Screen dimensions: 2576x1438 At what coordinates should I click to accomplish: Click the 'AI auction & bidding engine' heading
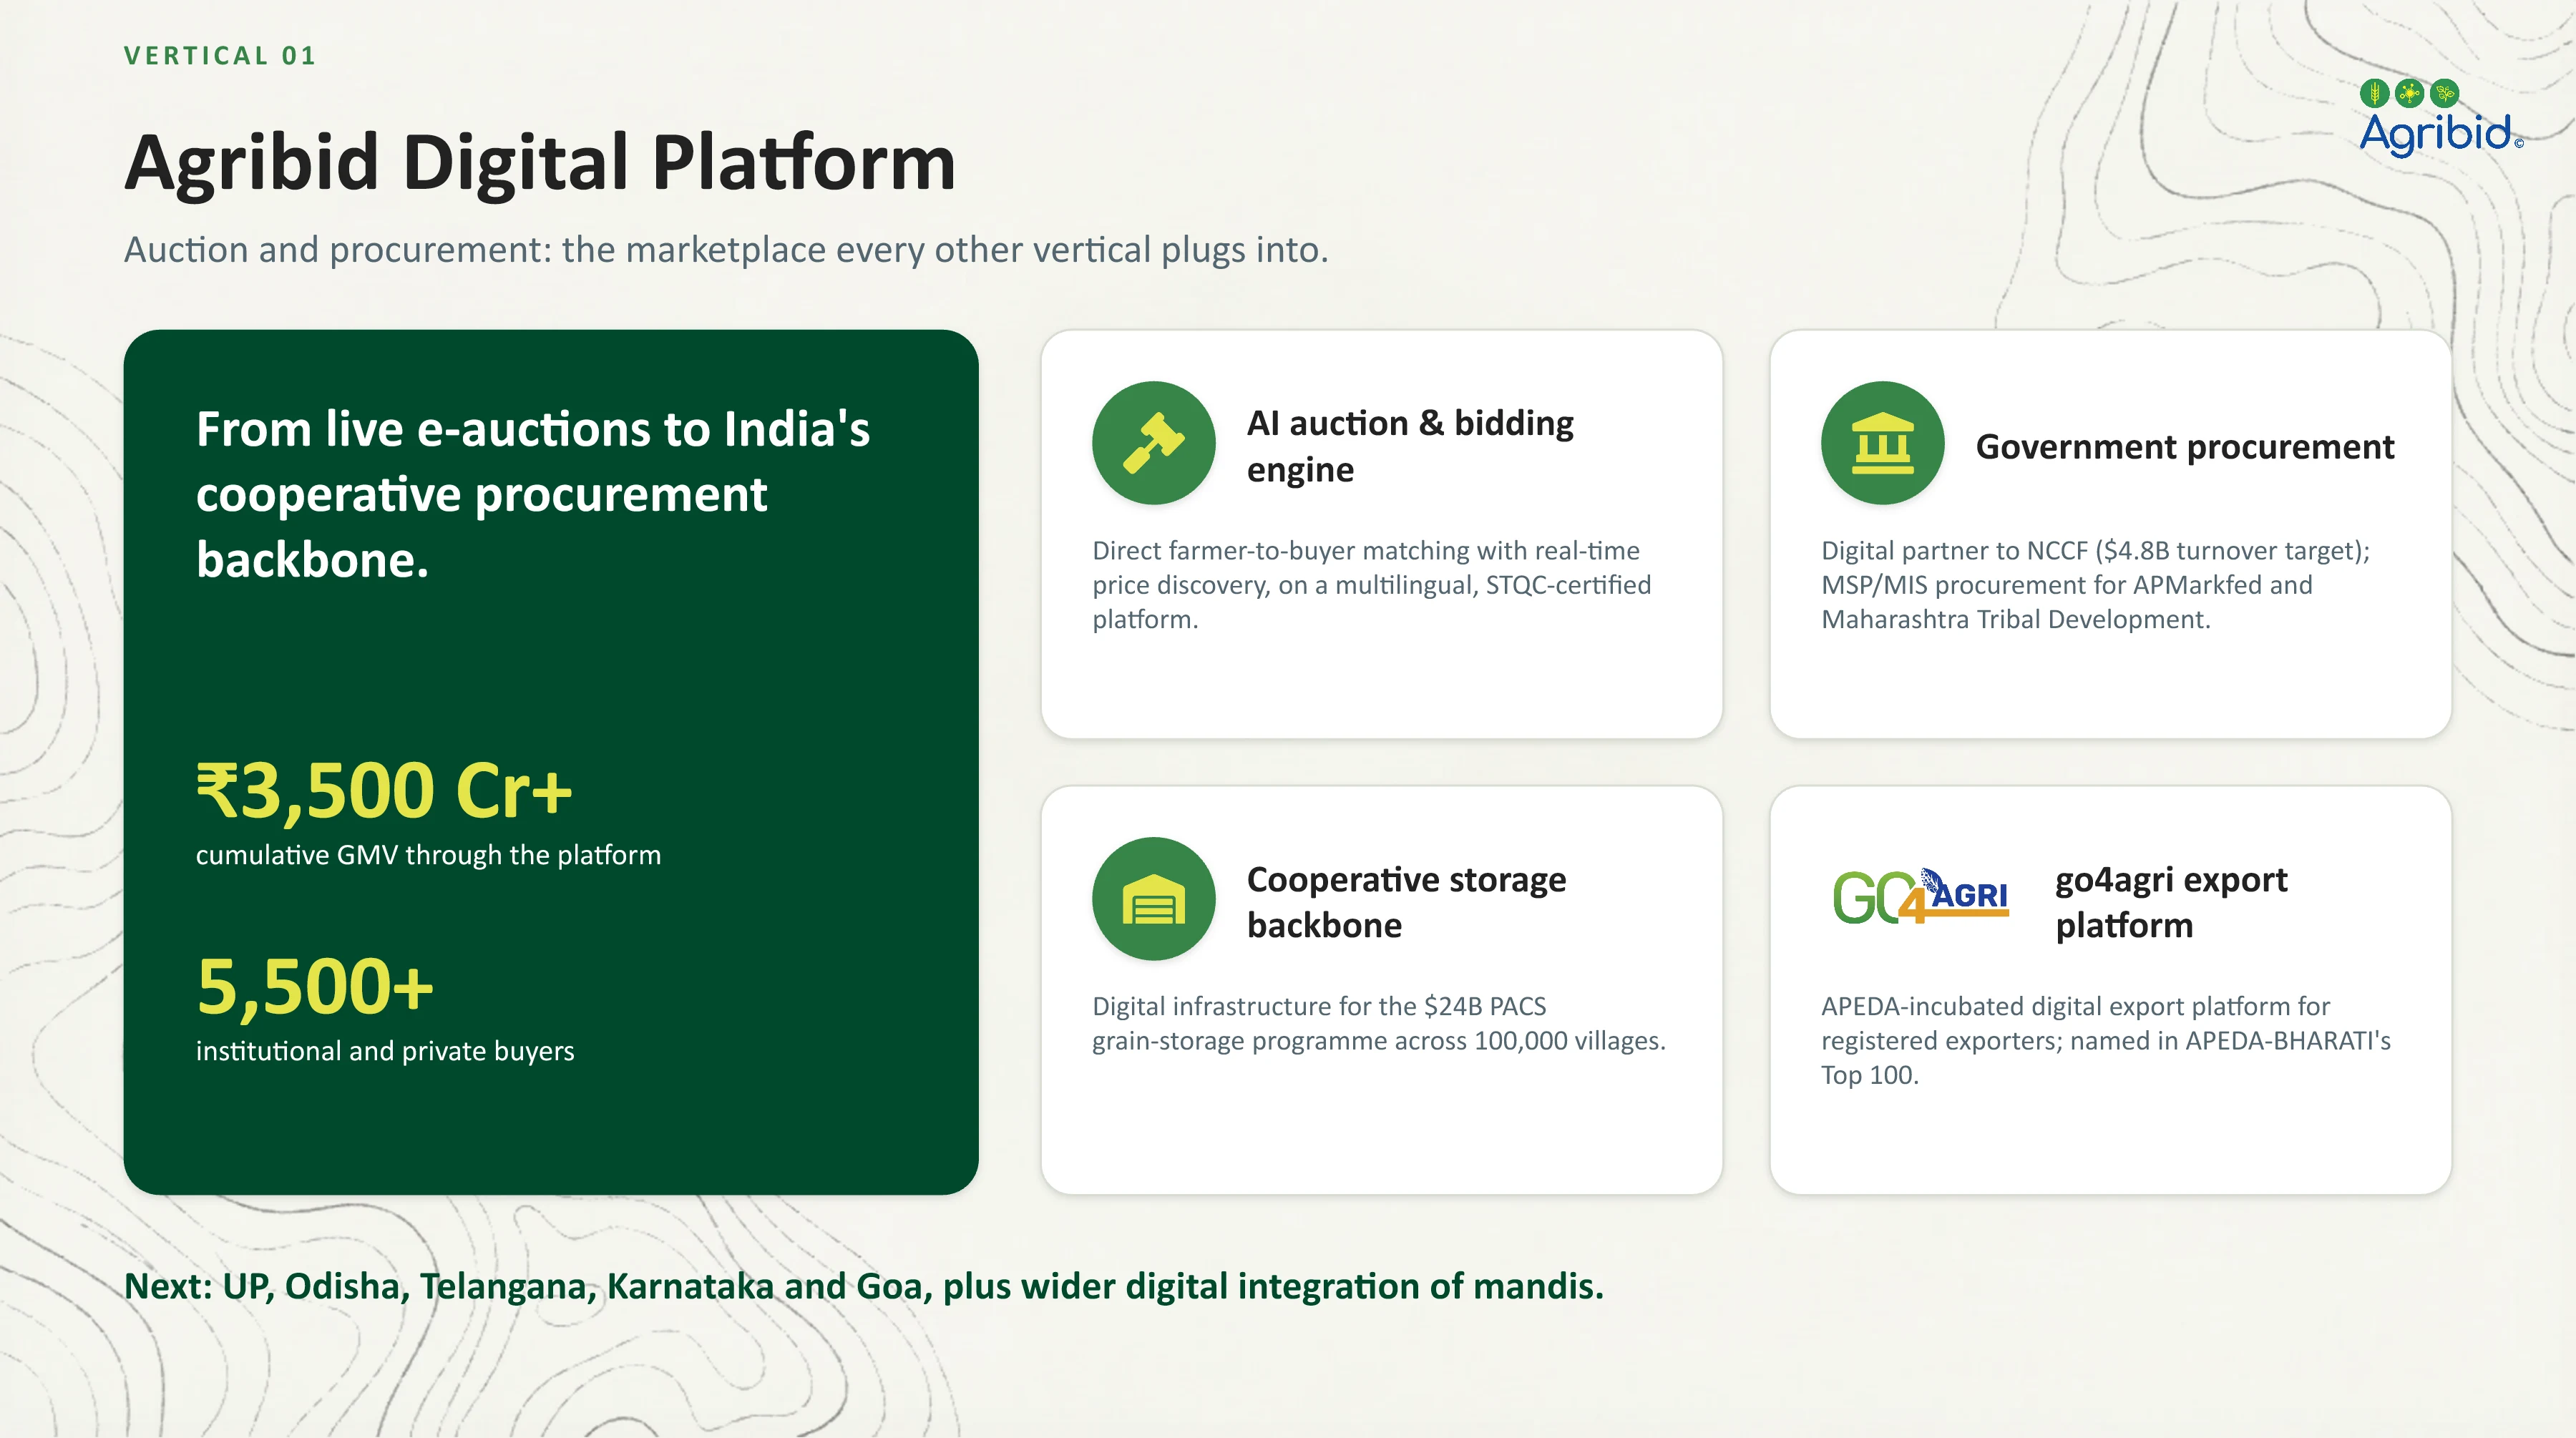[1410, 446]
